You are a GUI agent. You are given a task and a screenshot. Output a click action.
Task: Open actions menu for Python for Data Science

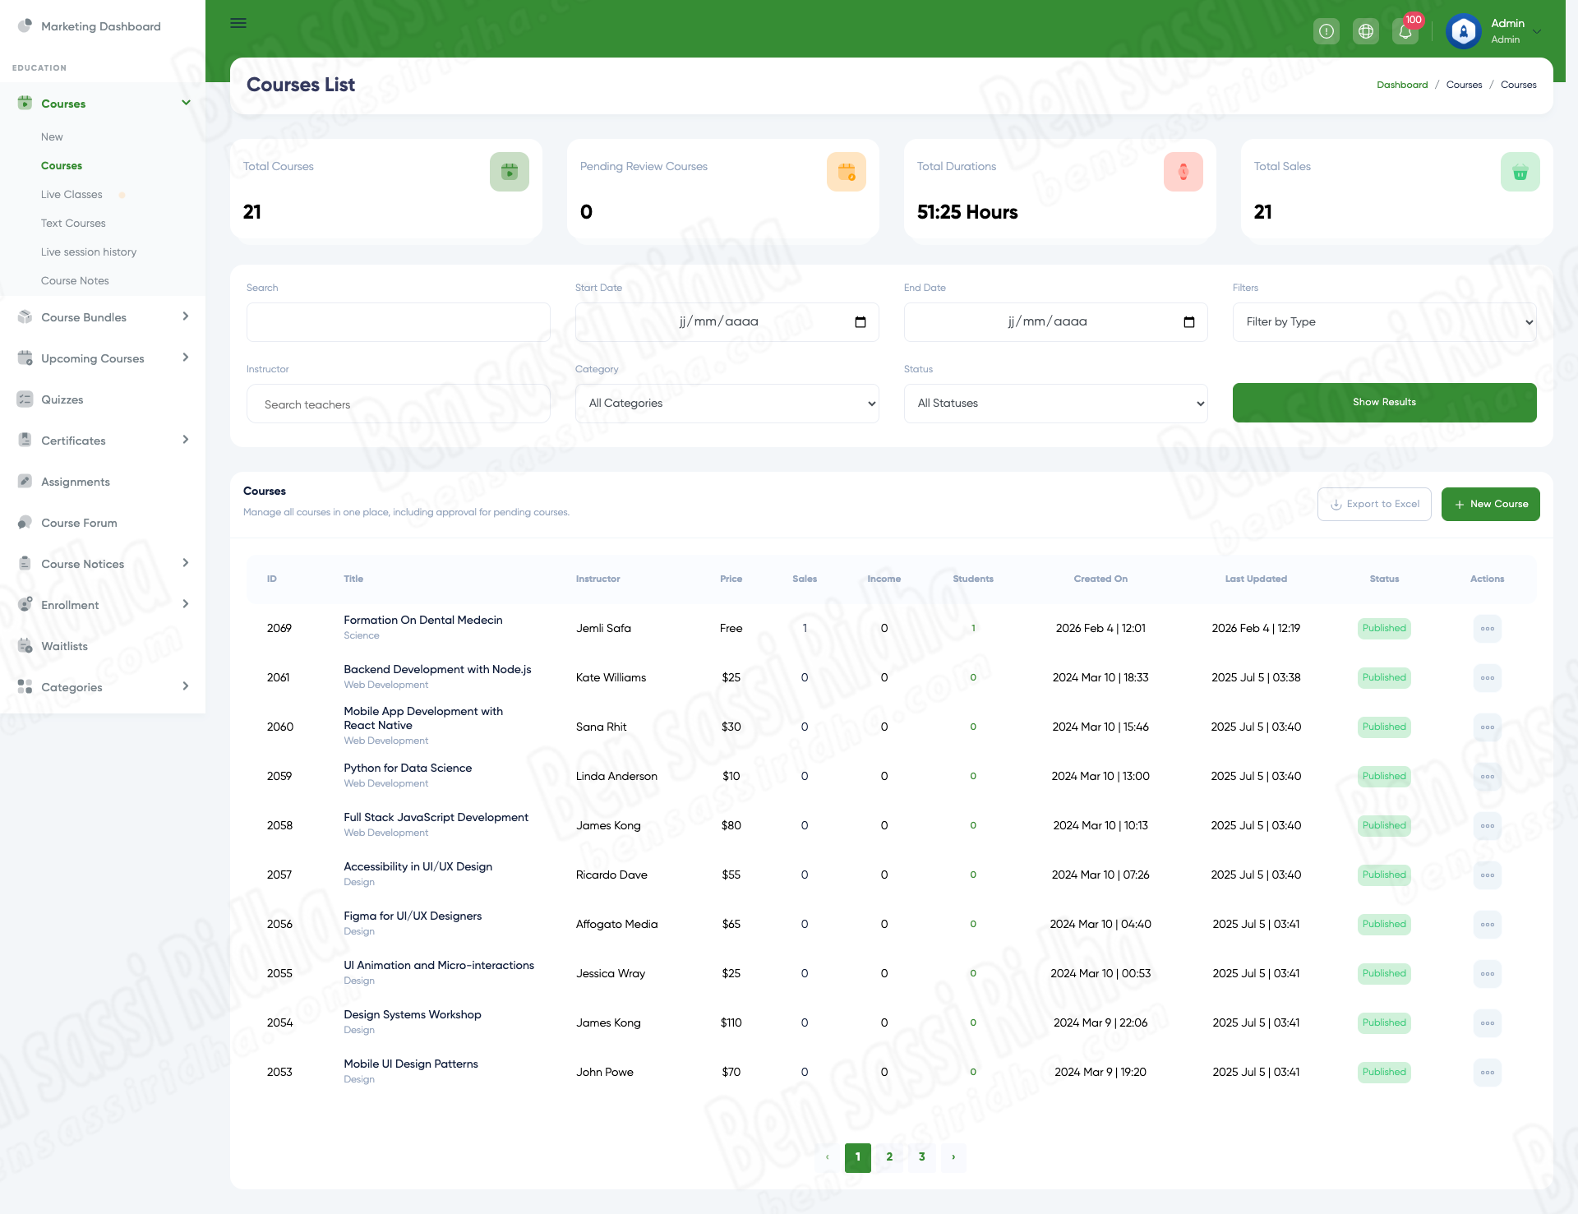[1487, 777]
